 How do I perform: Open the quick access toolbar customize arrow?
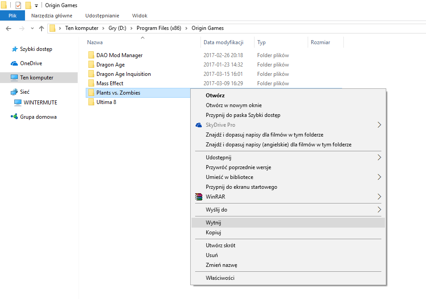(x=37, y=5)
